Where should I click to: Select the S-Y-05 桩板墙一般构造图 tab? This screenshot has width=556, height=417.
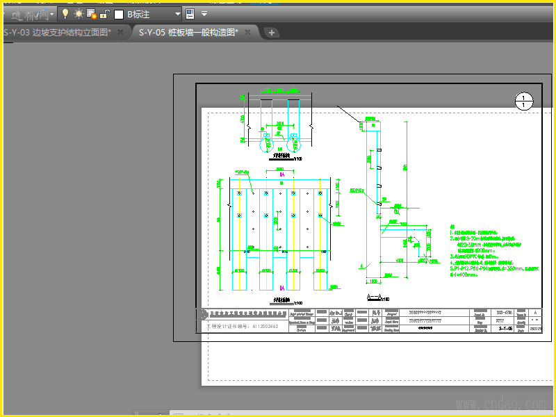point(188,33)
